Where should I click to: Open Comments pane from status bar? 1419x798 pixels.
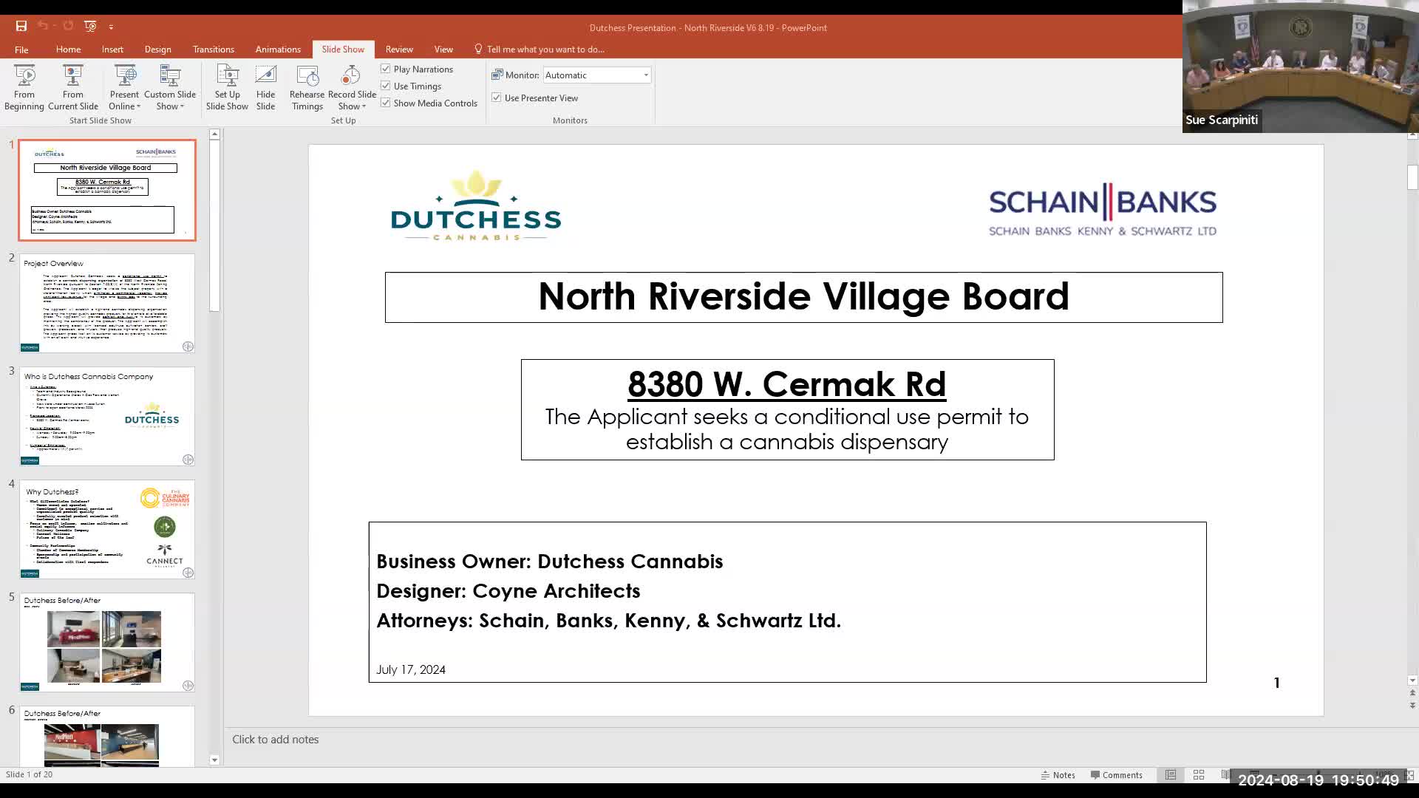pos(1116,775)
